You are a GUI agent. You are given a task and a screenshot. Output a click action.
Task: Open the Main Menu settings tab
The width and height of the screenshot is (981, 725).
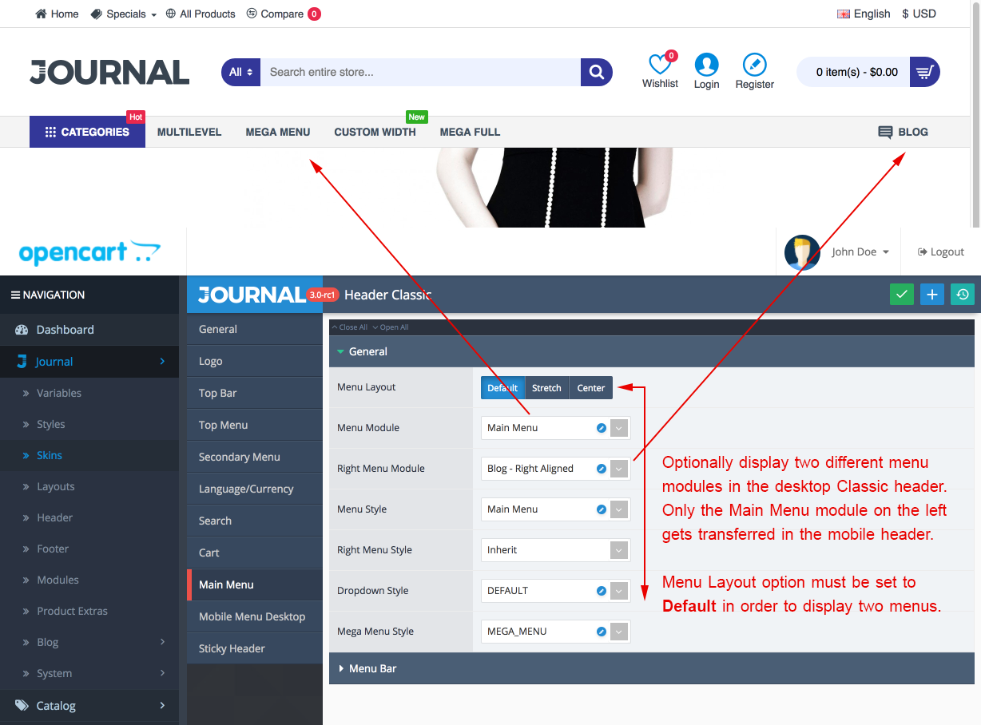[x=255, y=584]
